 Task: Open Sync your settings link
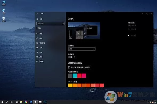132,29
